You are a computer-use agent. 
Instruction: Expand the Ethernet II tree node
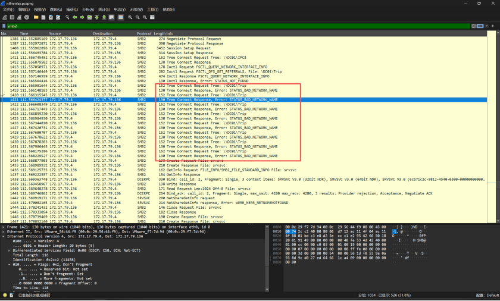[x=3, y=231]
